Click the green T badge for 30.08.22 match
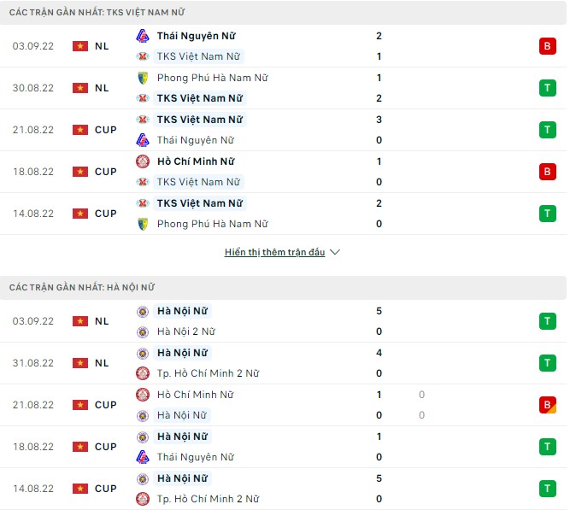Viewport: 570px width, 510px height. 547,88
